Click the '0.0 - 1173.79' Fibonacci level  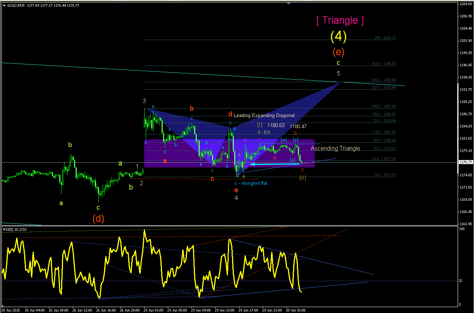[x=385, y=175]
